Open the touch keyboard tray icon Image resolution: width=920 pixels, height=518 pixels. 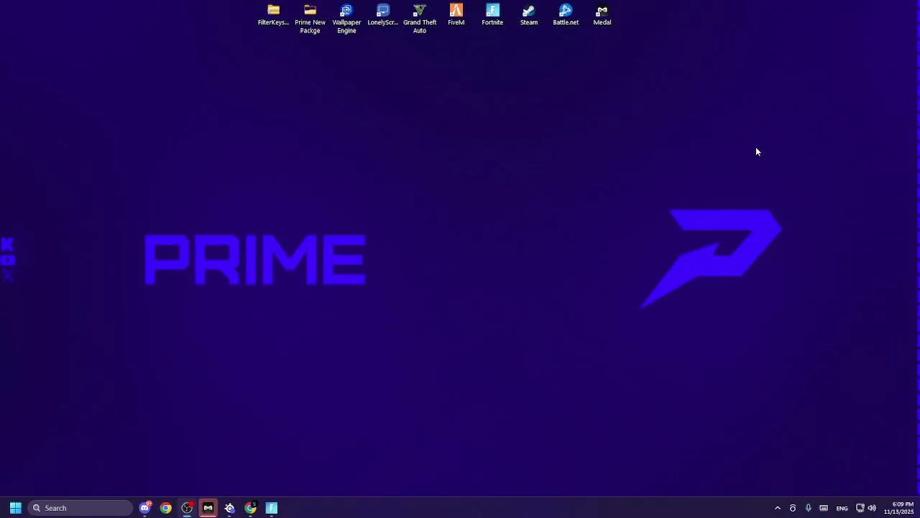click(824, 508)
